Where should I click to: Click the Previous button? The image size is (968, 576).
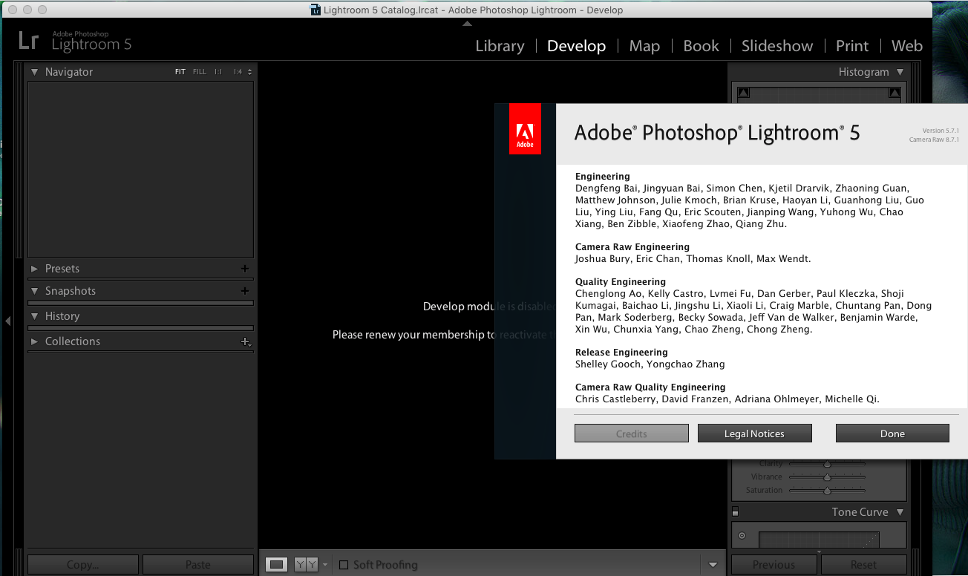point(774,565)
